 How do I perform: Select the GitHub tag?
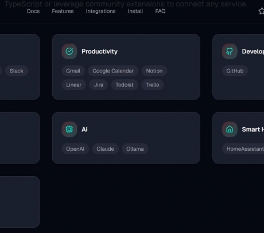tap(235, 71)
